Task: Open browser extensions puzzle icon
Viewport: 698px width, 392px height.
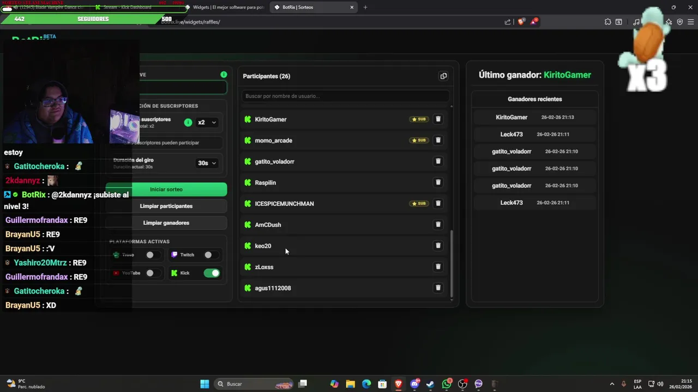Action: 607,22
